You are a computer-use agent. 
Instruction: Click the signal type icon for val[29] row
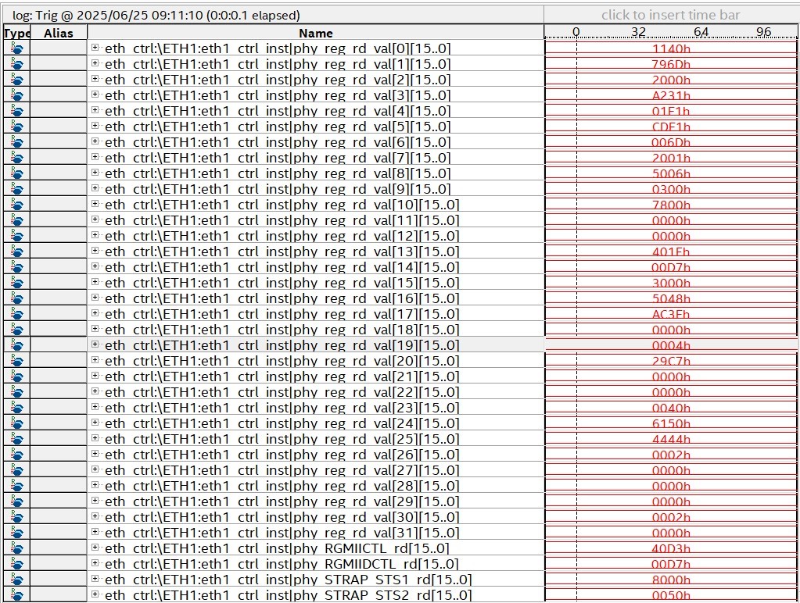tap(16, 501)
